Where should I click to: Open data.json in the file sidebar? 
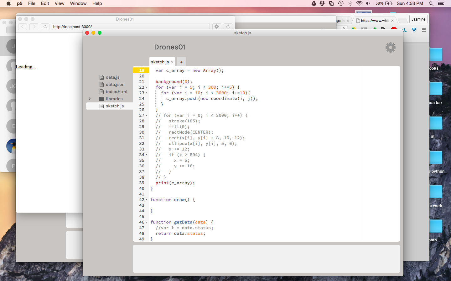[x=115, y=84]
